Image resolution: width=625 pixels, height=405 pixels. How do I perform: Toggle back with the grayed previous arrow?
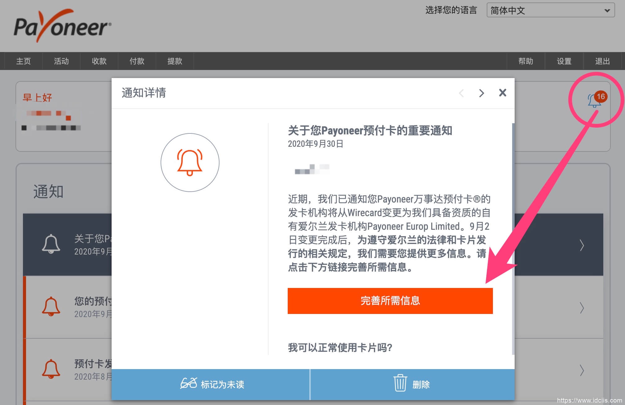(462, 93)
